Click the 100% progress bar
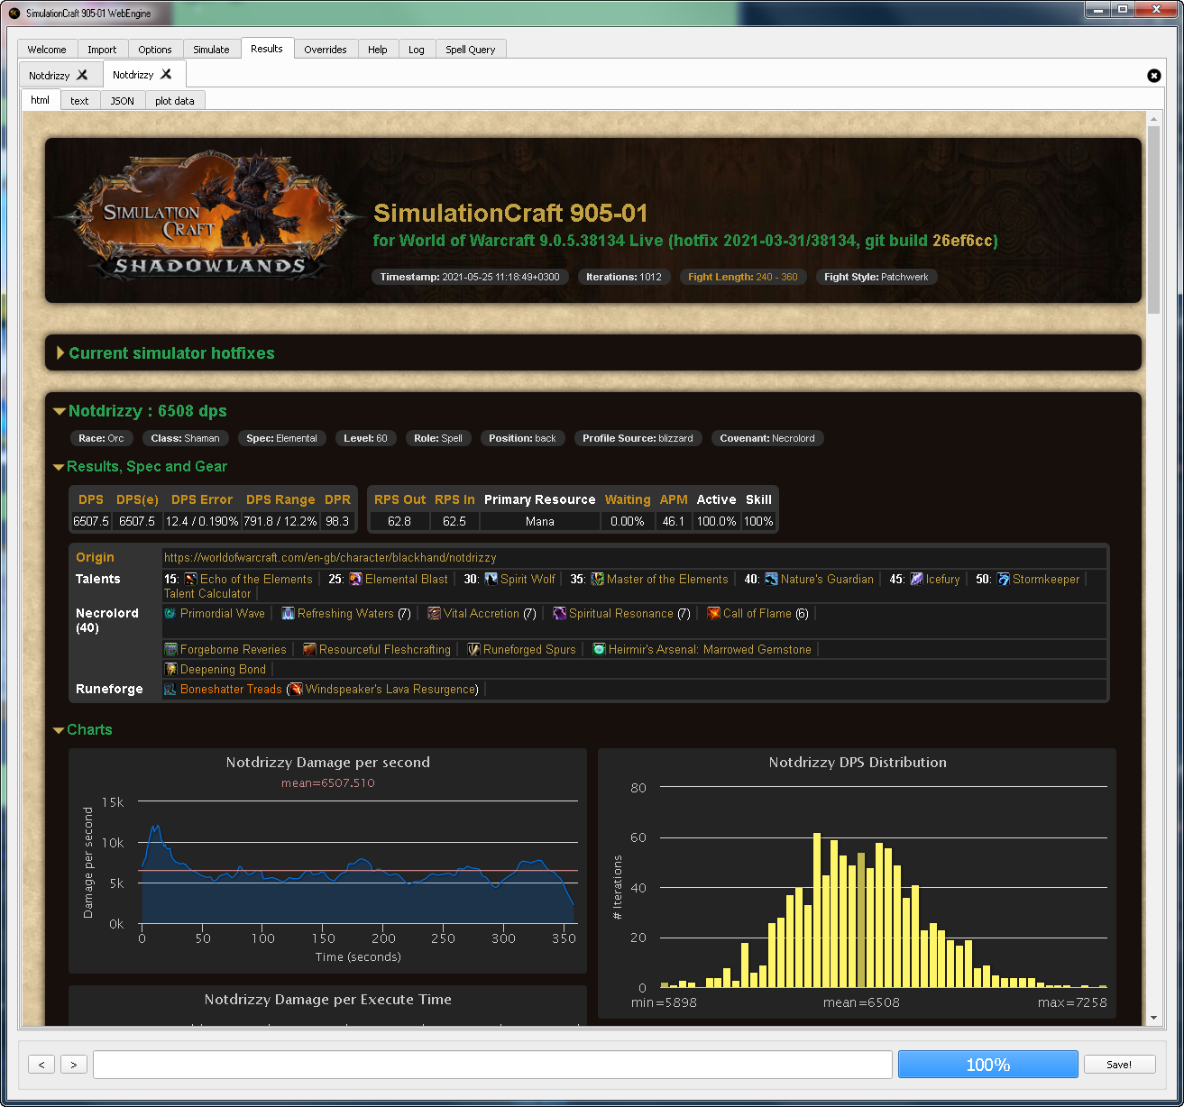Viewport: 1184px width, 1107px height. point(987,1065)
